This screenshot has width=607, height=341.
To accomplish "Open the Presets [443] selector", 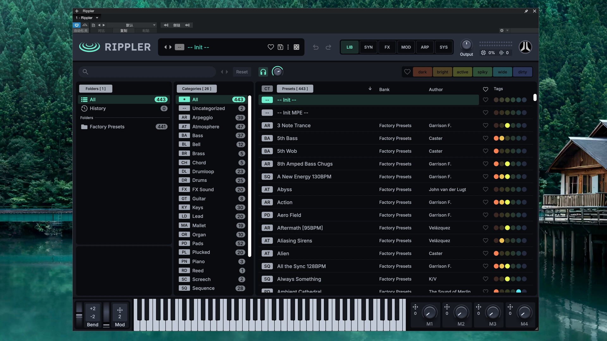I will pyautogui.click(x=295, y=89).
